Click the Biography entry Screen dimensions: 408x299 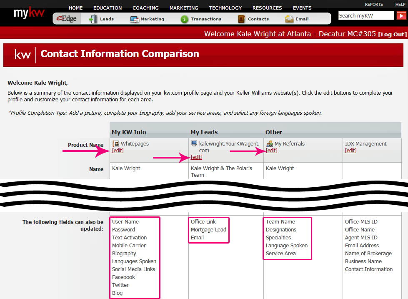coord(124,254)
